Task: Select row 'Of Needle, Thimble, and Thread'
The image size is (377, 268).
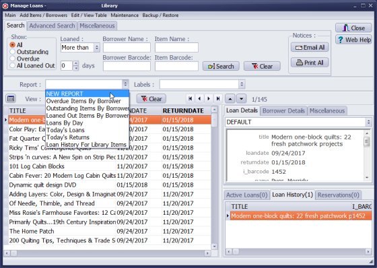Action: [109, 203]
